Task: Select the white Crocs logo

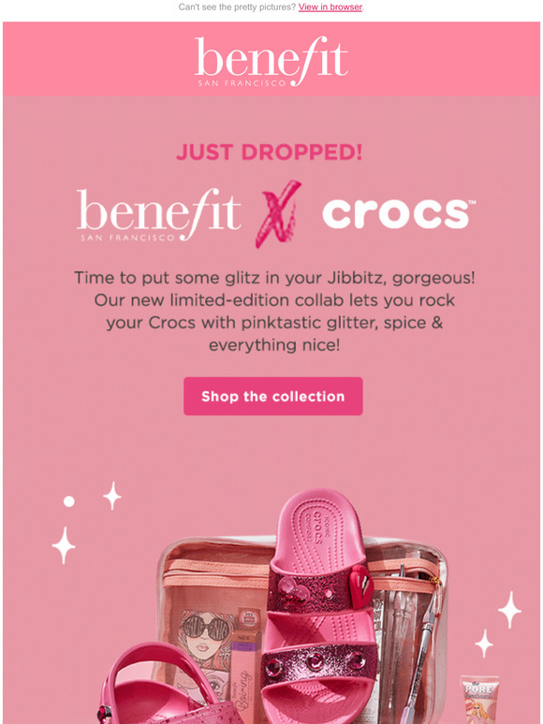Action: click(398, 213)
